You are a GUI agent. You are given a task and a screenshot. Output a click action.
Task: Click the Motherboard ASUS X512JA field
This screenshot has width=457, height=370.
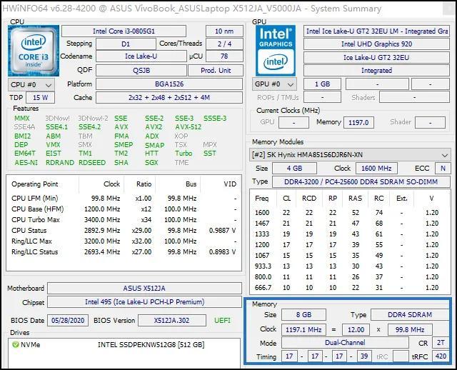point(144,289)
